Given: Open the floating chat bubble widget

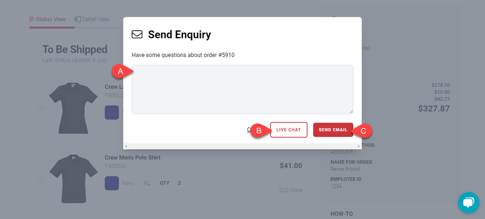Looking at the screenshot, I should (x=468, y=202).
